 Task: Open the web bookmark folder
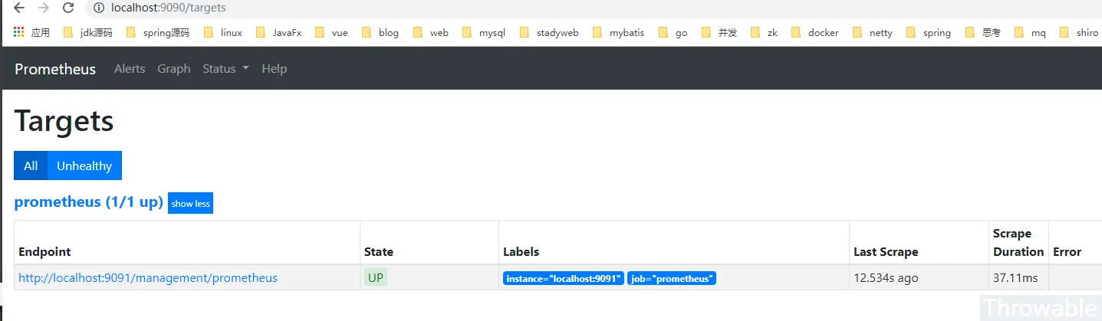[x=429, y=32]
